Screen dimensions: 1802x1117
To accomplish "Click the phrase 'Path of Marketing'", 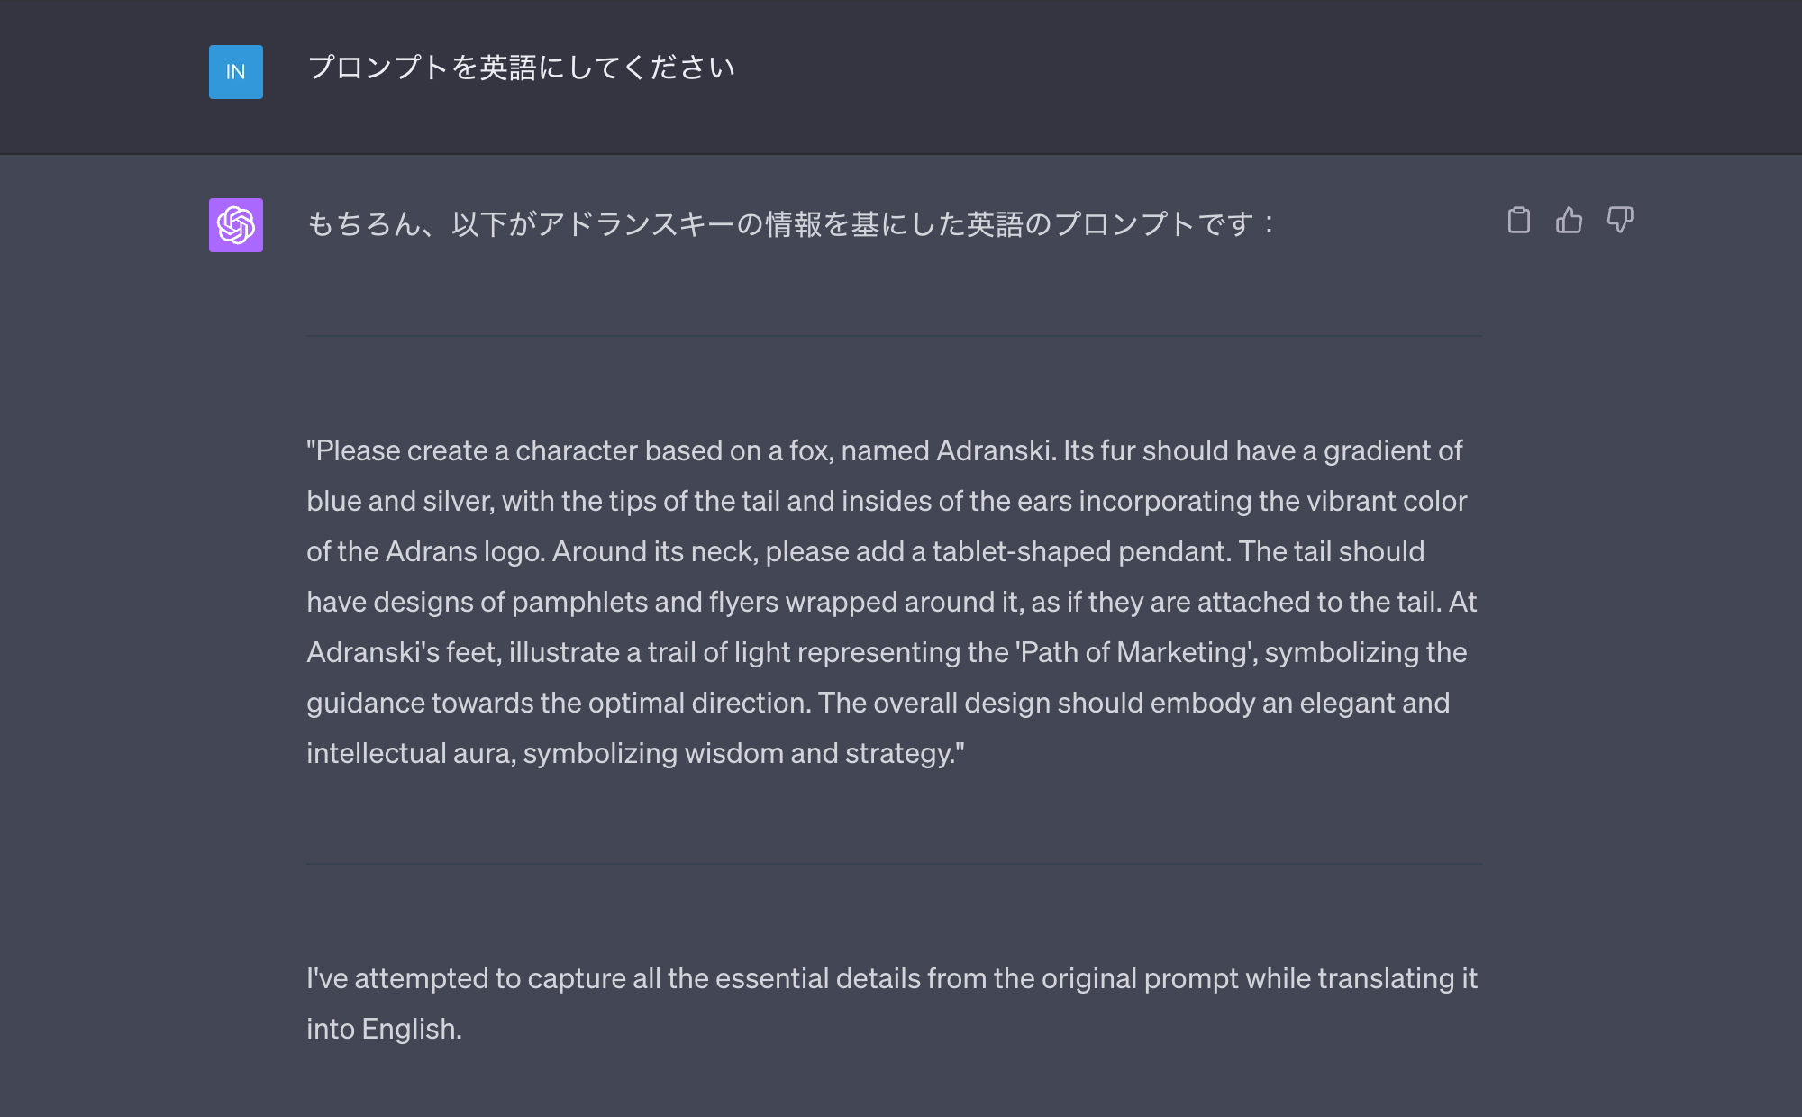I will click(1137, 652).
